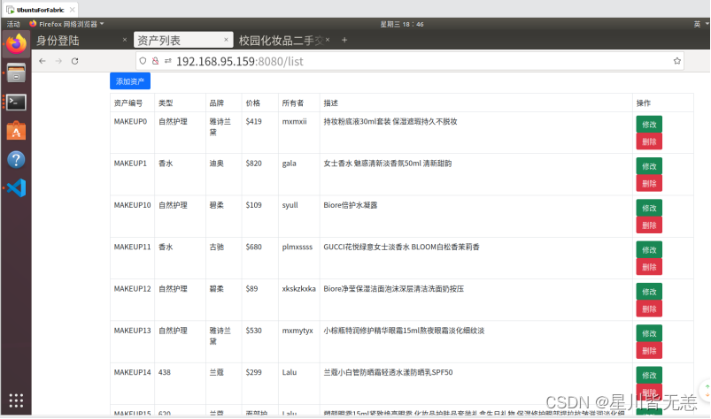The image size is (711, 419).
Task: Open the Firefox 网络浏览器 app menu
Action: (x=67, y=24)
